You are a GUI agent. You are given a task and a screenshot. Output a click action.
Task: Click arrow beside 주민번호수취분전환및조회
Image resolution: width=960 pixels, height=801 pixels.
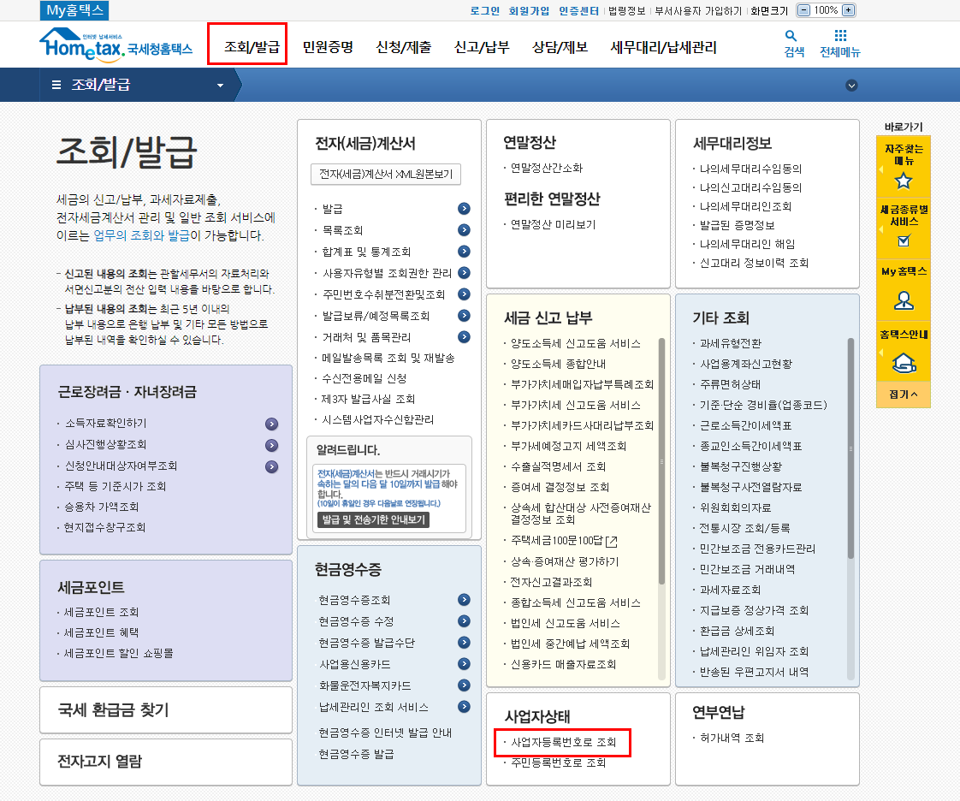coord(464,294)
